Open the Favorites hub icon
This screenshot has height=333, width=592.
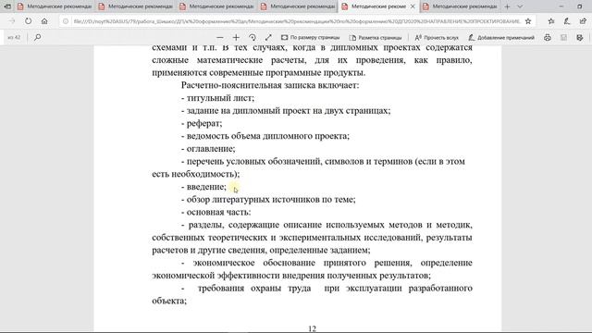coord(551,21)
